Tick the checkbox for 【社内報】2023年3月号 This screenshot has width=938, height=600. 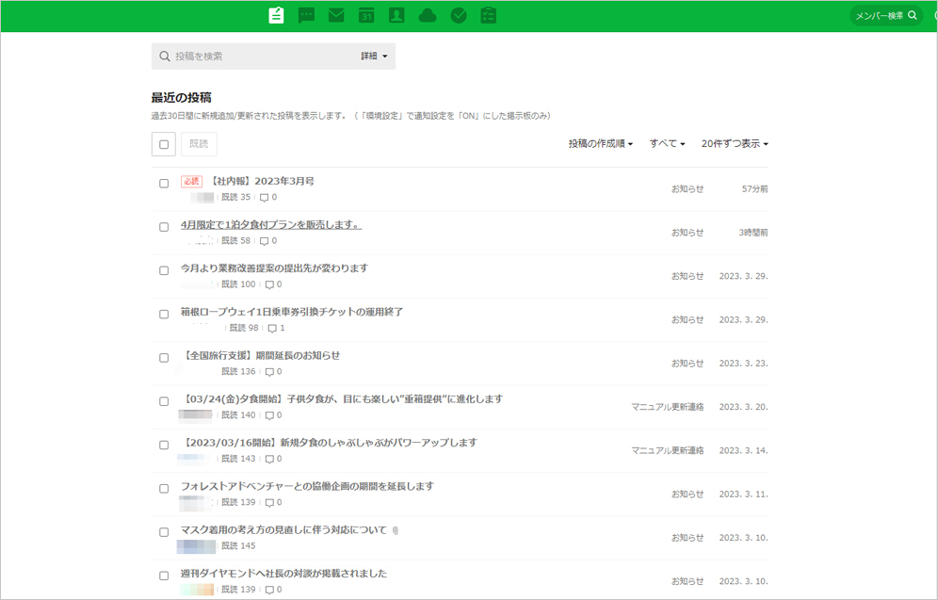tap(164, 184)
